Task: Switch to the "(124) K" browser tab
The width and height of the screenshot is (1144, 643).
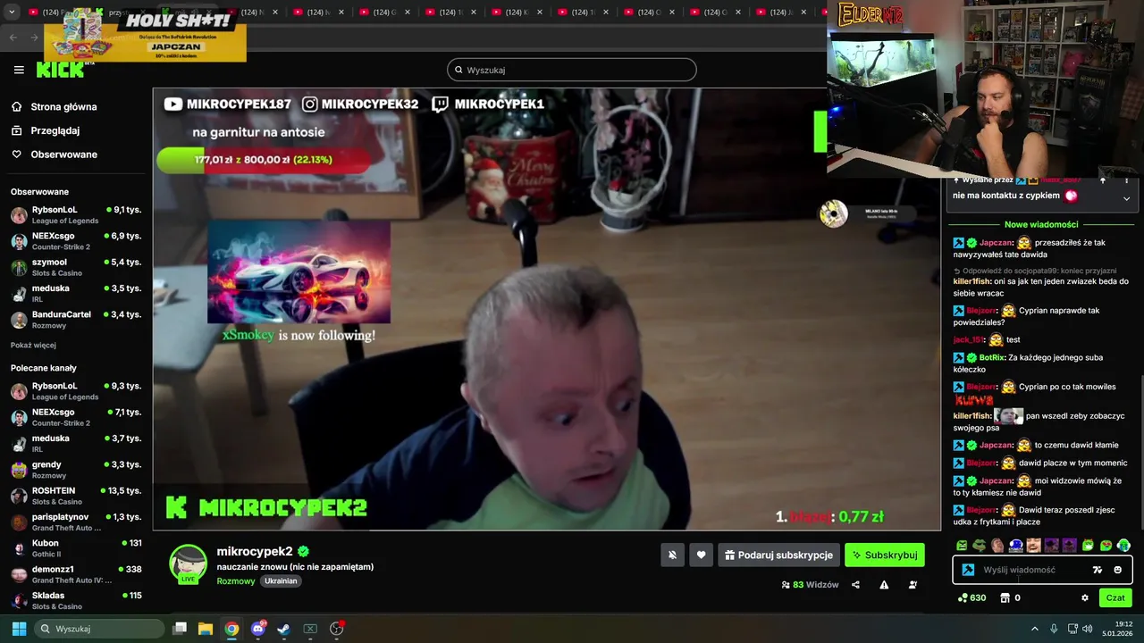Action: (x=518, y=13)
